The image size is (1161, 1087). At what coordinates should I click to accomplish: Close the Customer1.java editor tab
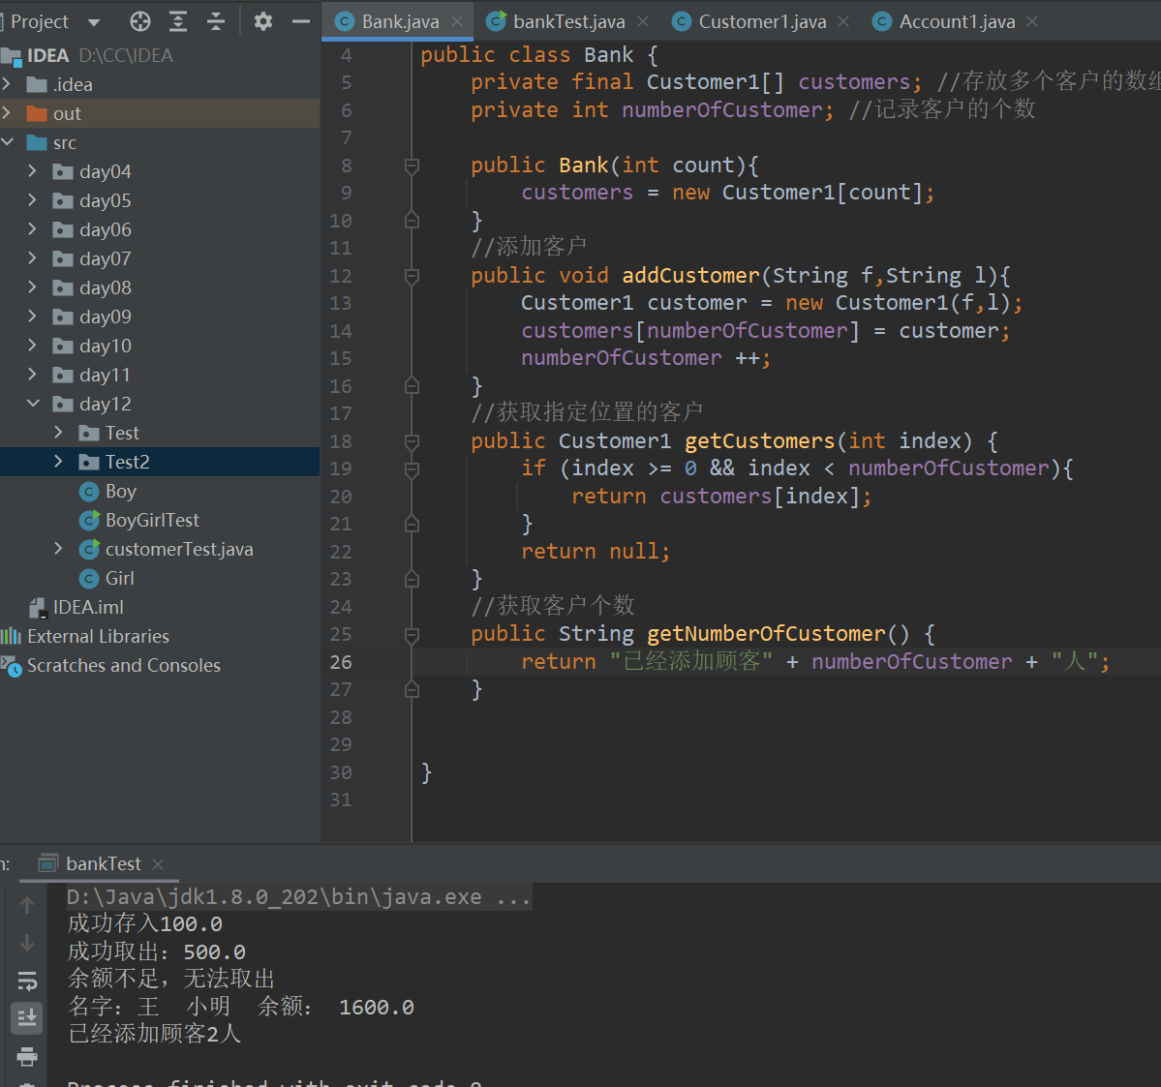click(x=843, y=21)
